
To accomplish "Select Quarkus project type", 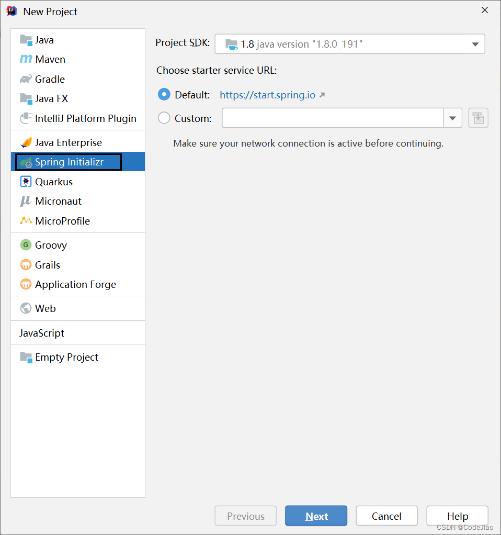I will (78, 182).
